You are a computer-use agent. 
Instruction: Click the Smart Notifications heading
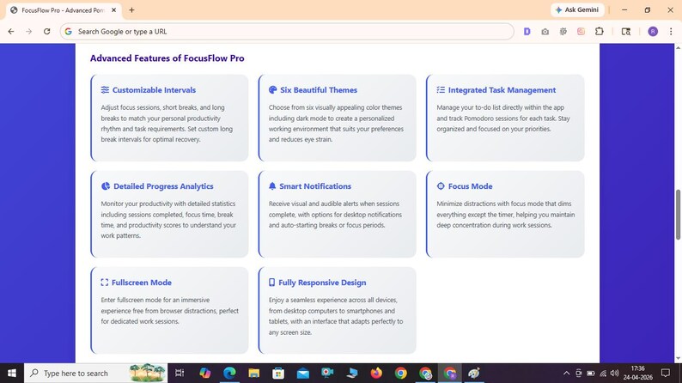(x=315, y=186)
